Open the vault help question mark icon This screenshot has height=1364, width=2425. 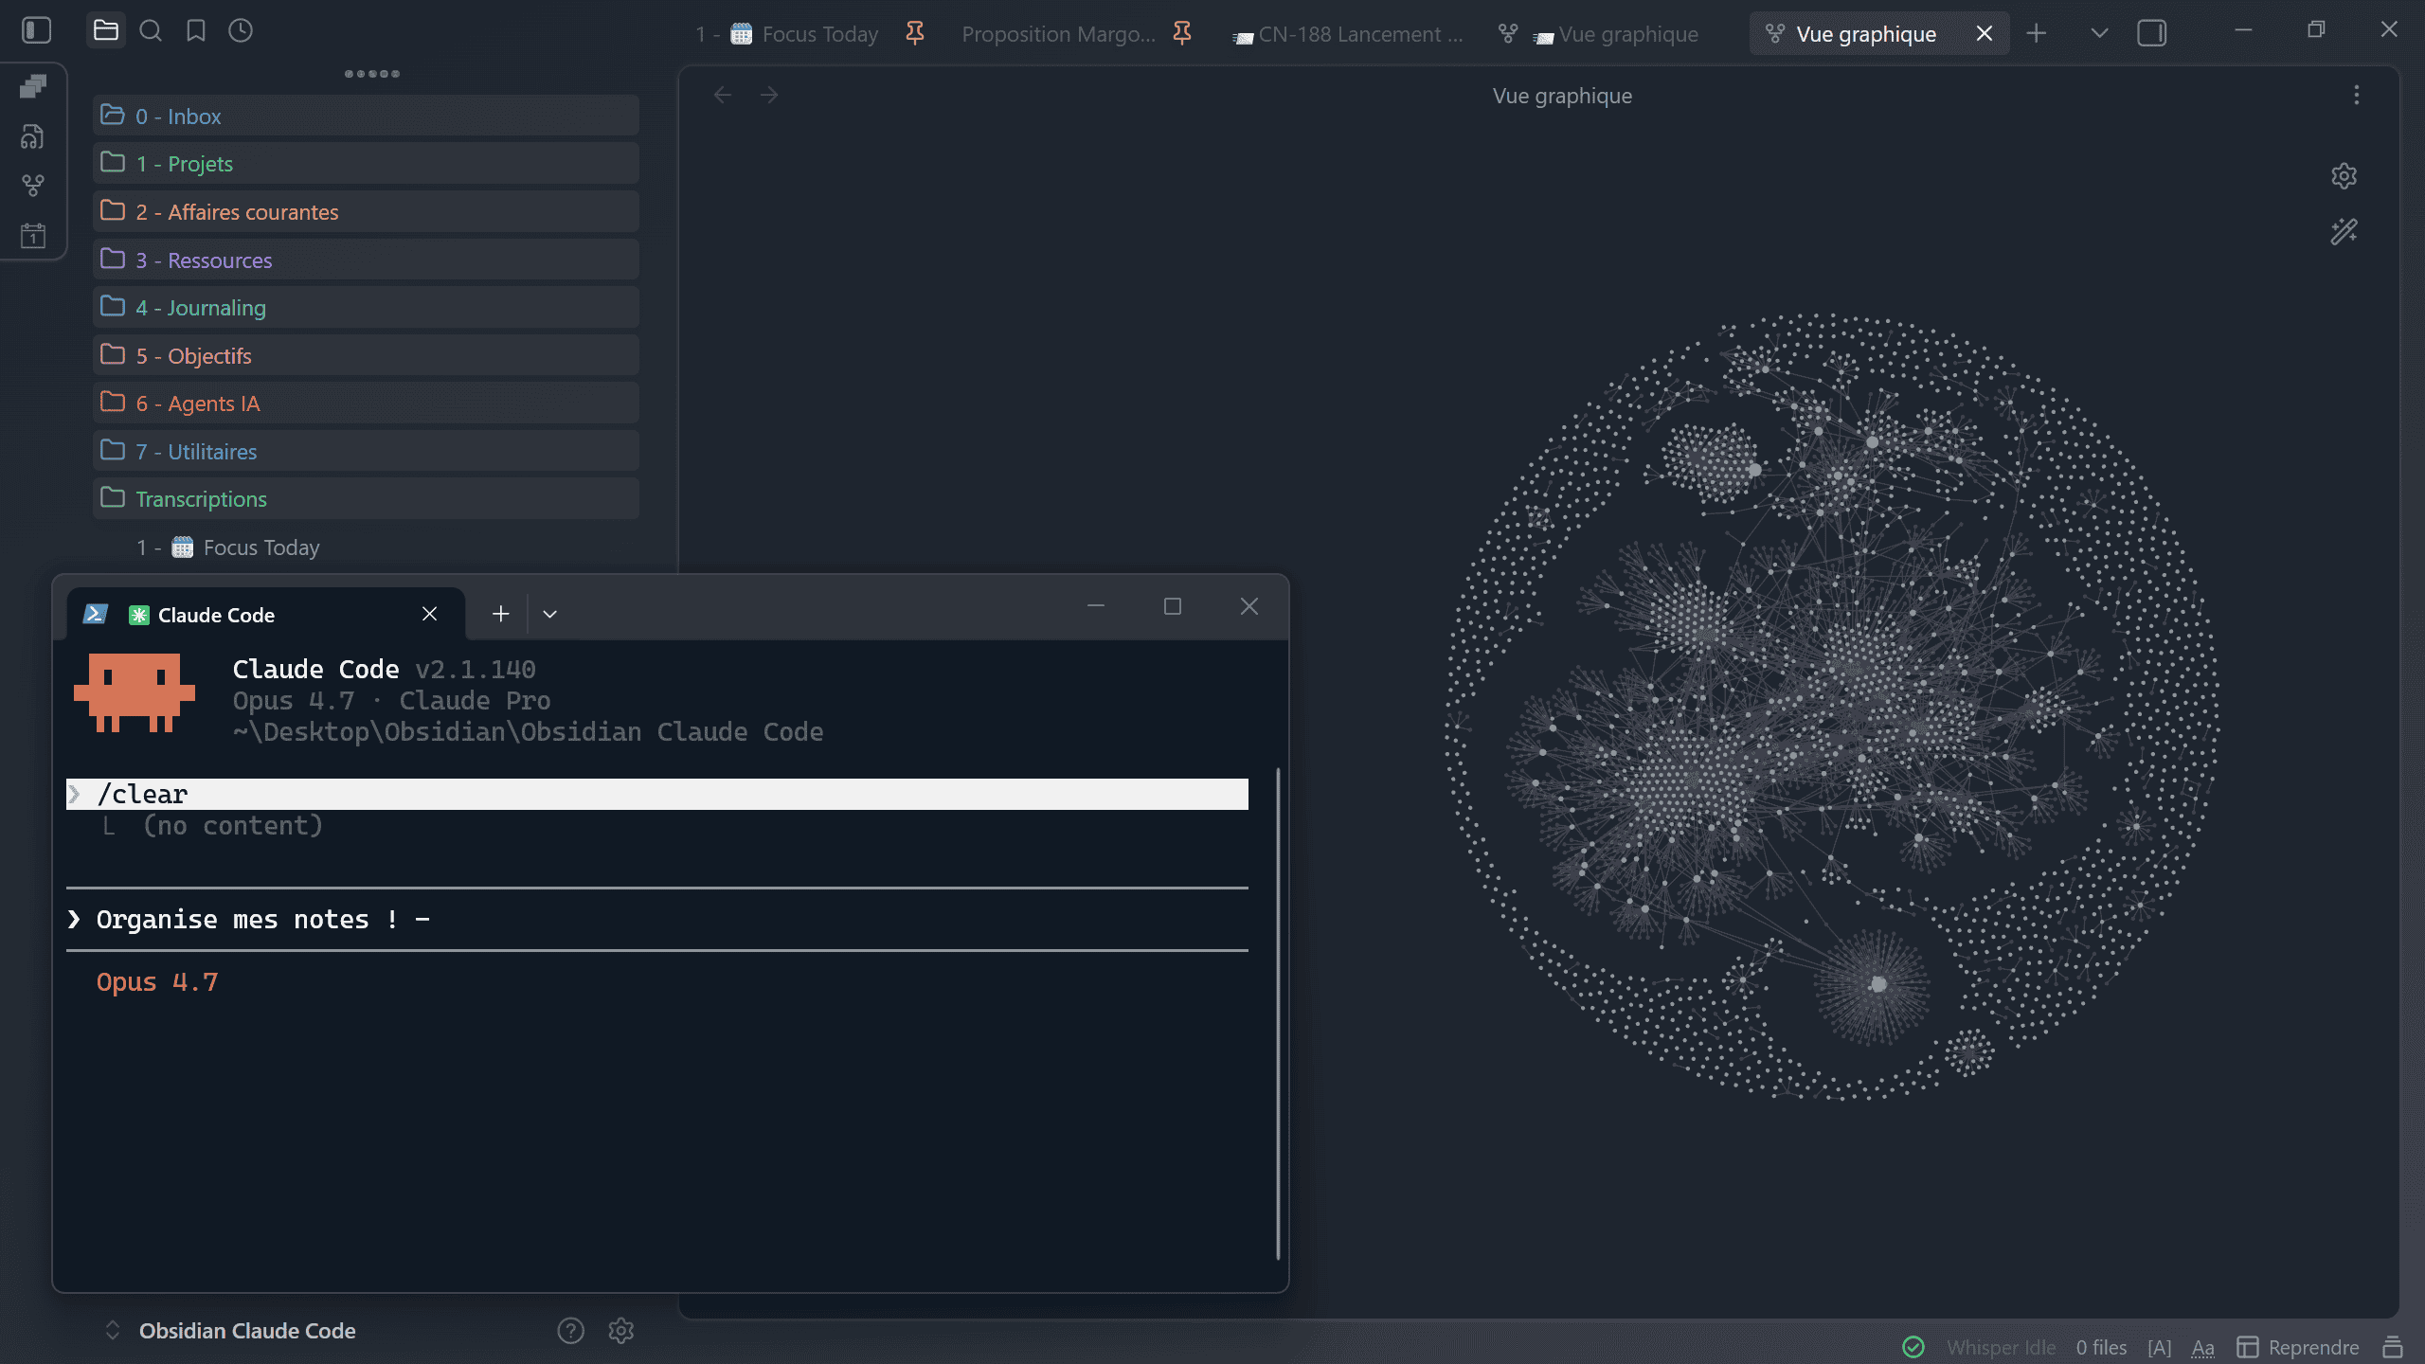[571, 1331]
